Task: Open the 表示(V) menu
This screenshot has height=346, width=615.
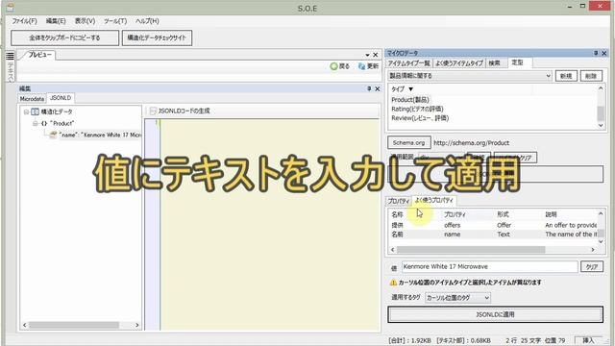Action: pos(85,21)
